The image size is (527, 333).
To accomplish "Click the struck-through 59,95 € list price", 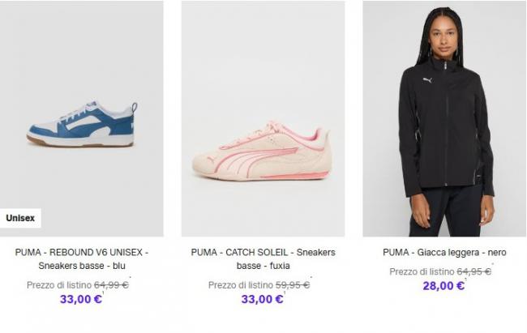I will [293, 285].
